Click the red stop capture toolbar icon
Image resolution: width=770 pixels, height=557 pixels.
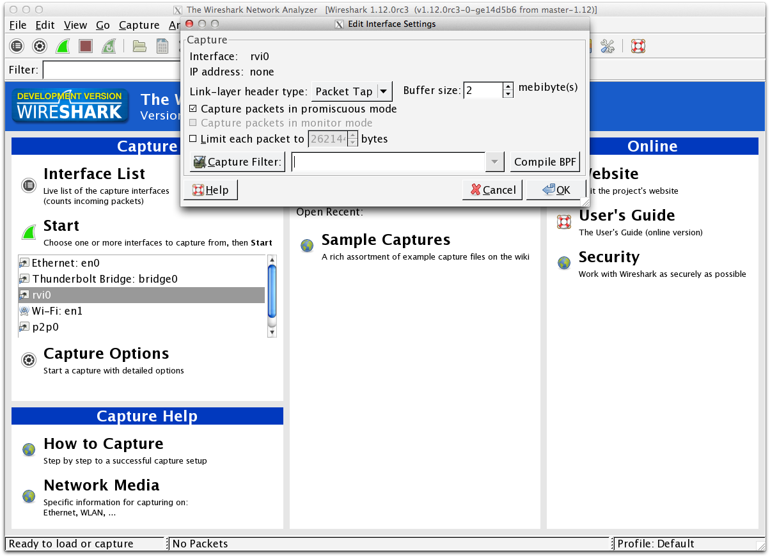(x=86, y=46)
